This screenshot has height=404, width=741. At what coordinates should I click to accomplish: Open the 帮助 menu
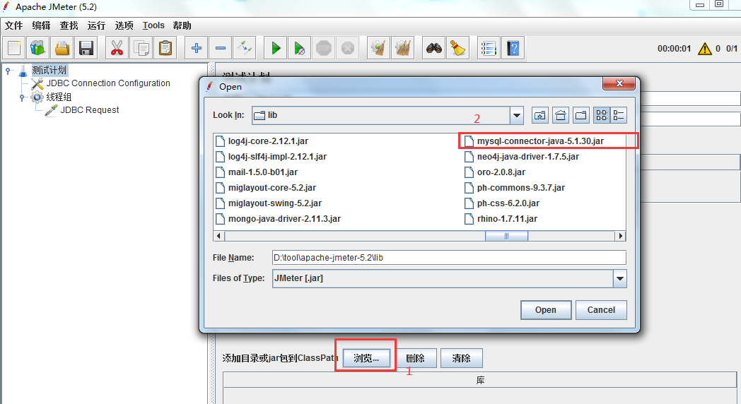point(182,25)
